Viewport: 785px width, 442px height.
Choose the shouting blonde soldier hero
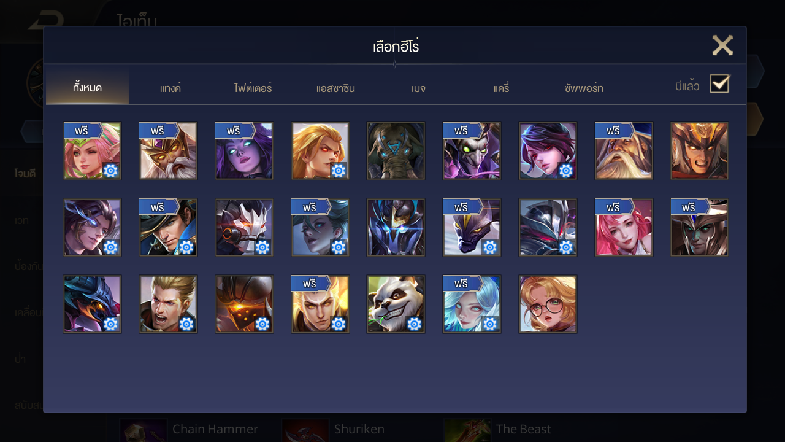(168, 304)
